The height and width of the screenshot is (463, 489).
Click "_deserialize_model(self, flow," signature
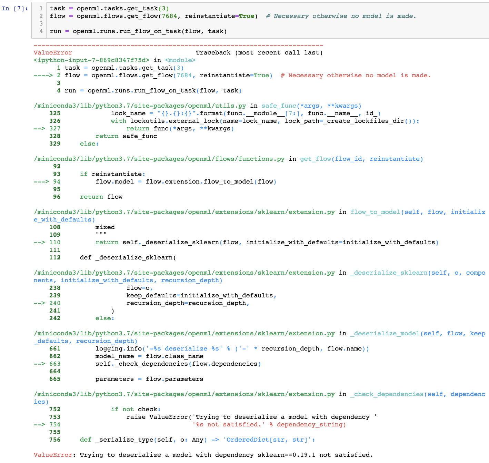[x=408, y=333]
